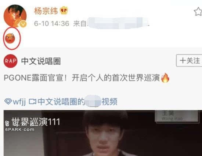
Task: Tap the gold verified V badge
Action: pyautogui.click(x=23, y=24)
